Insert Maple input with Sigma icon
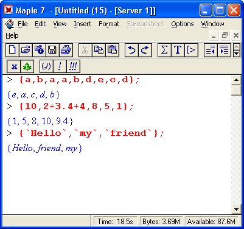Image resolution: width=244 pixels, height=229 pixels. click(164, 50)
